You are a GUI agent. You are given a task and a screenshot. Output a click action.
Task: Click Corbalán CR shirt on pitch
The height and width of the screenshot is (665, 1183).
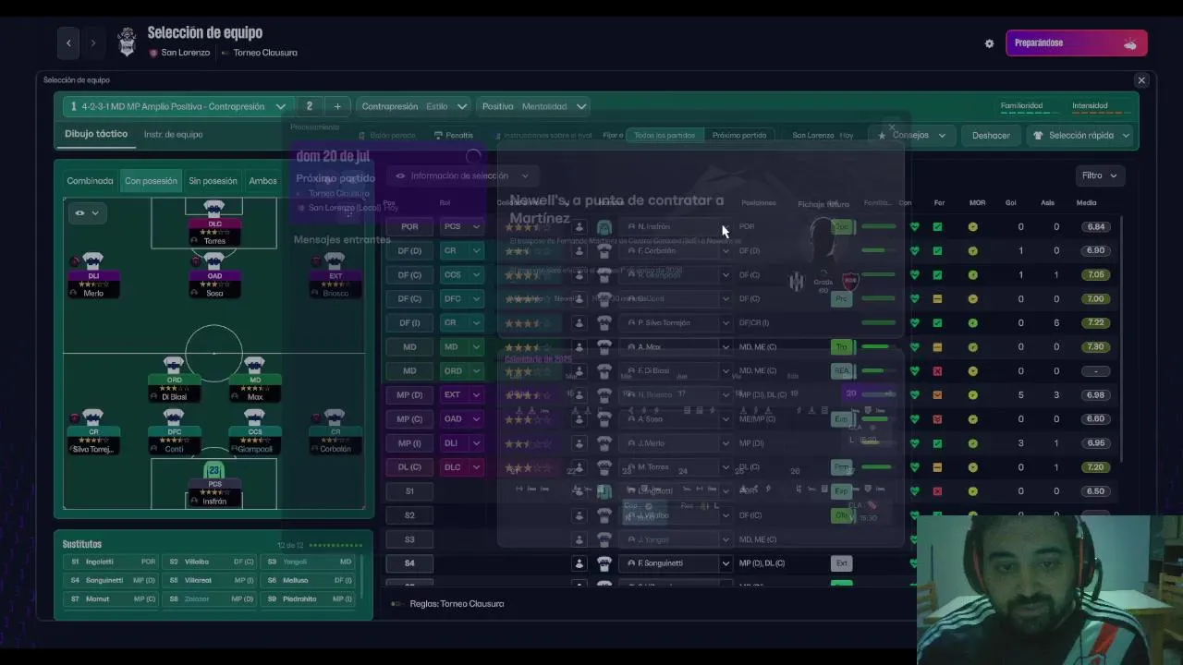pos(335,417)
